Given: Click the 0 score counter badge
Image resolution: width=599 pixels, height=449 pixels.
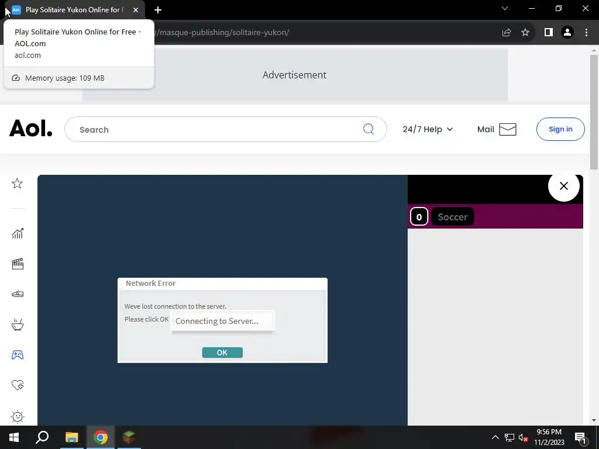Looking at the screenshot, I should [419, 217].
